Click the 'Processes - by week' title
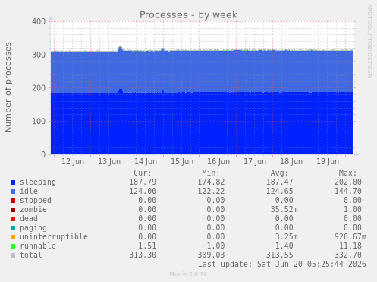Image resolution: width=377 pixels, height=282 pixels. [x=188, y=15]
